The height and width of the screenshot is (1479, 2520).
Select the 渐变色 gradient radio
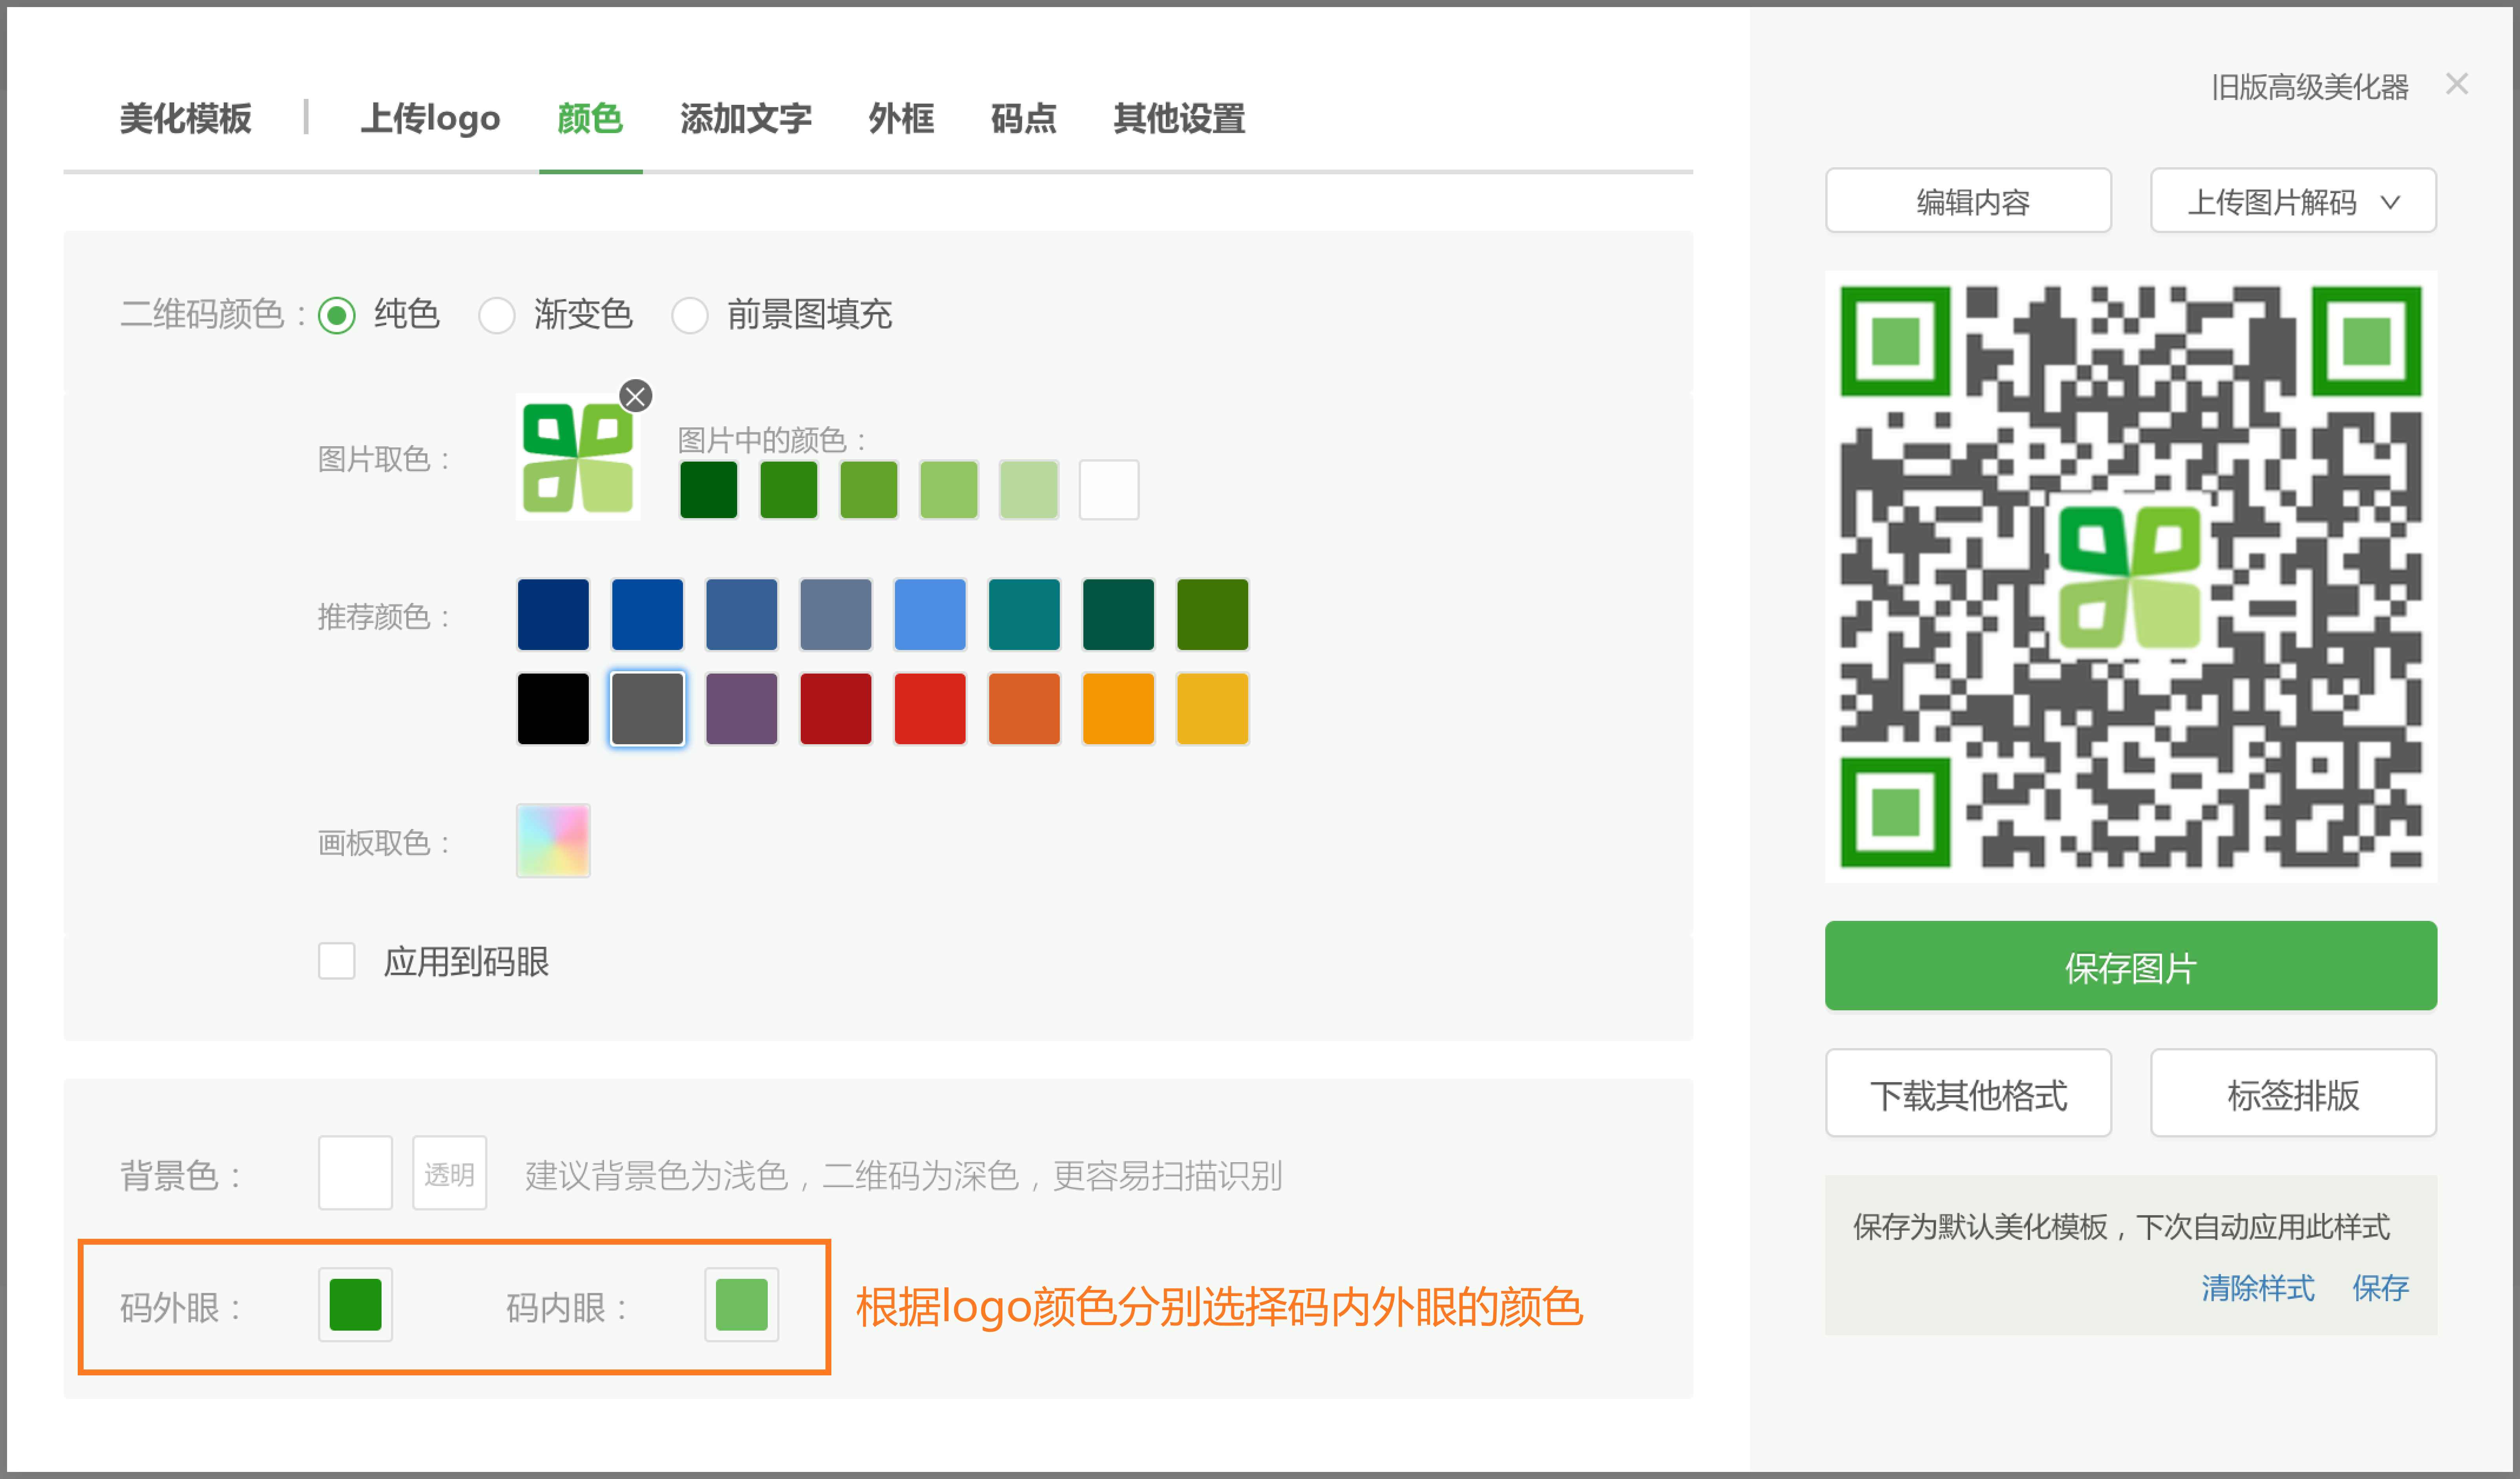pos(496,316)
